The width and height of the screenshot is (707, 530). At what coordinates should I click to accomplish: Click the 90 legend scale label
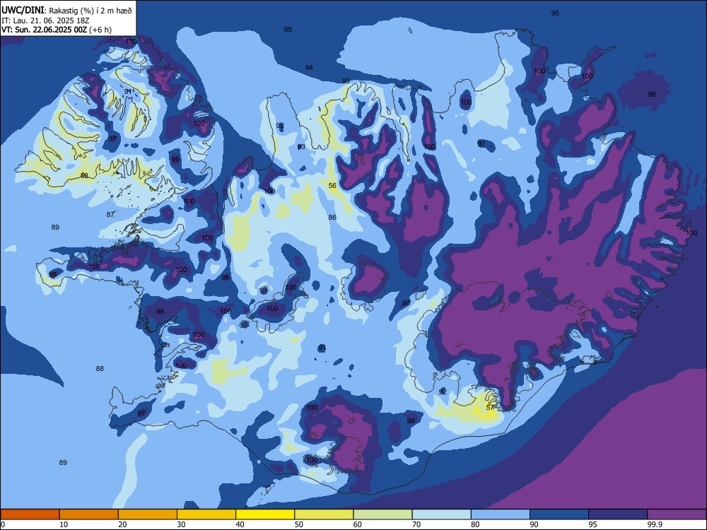(x=534, y=524)
